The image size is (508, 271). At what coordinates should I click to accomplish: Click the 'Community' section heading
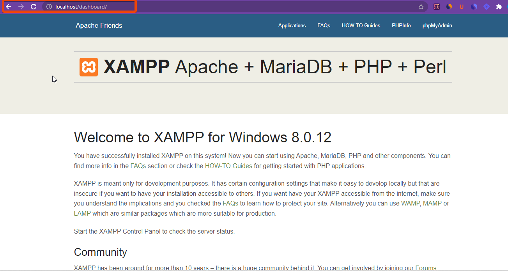tap(101, 252)
